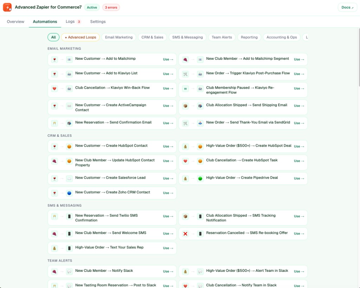Screen dimensions: 360x288
Task: Click green Pipedrive circle icon
Action: pyautogui.click(x=200, y=178)
